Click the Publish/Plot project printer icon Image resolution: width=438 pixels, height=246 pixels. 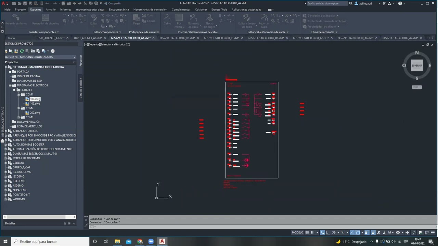coord(43,51)
